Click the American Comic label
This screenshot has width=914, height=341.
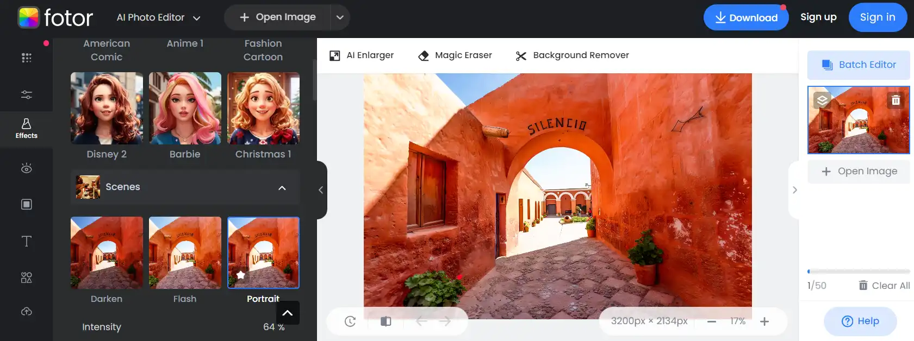click(107, 50)
